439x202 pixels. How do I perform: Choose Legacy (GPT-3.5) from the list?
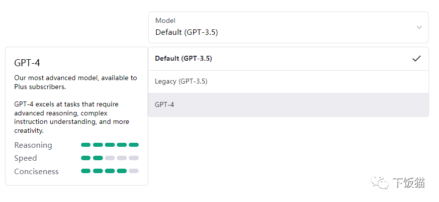coord(181,81)
